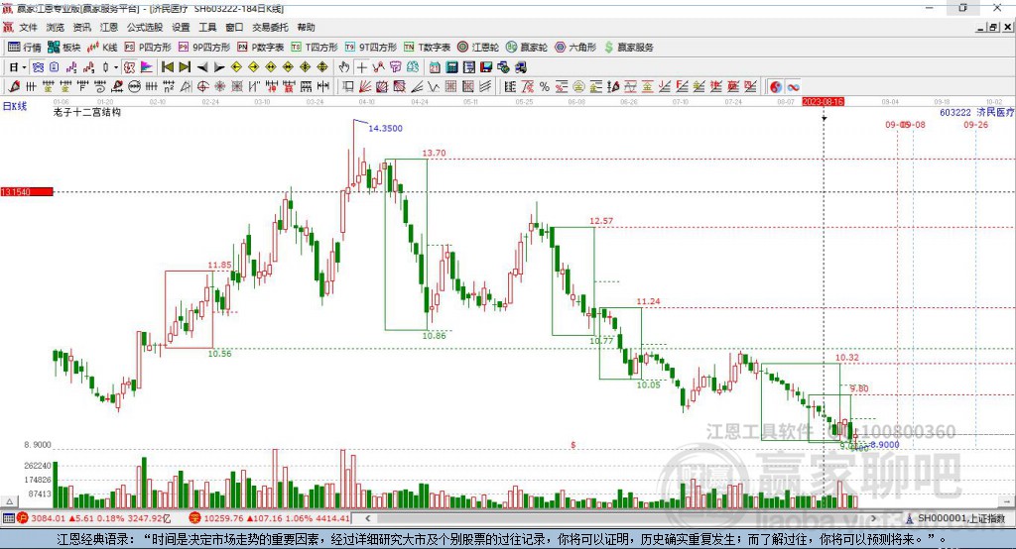The height and width of the screenshot is (549, 1016).
Task: Open the 9P四方形 tool
Action: [x=204, y=48]
